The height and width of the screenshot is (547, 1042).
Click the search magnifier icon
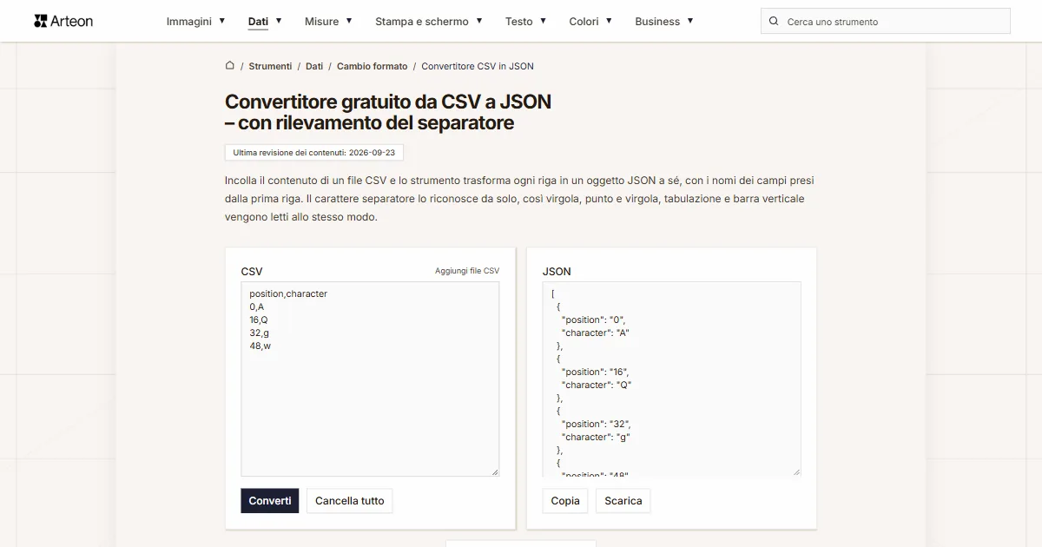coord(774,21)
